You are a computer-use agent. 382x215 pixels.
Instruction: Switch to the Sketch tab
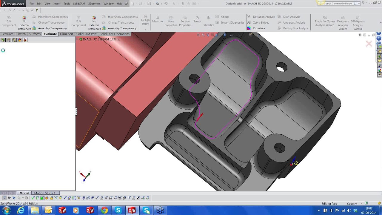(21, 34)
